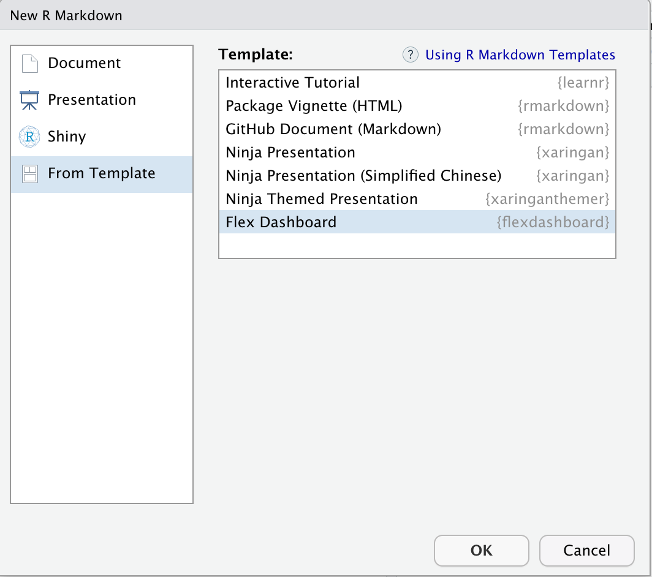Click the {learnr} package label

(583, 82)
